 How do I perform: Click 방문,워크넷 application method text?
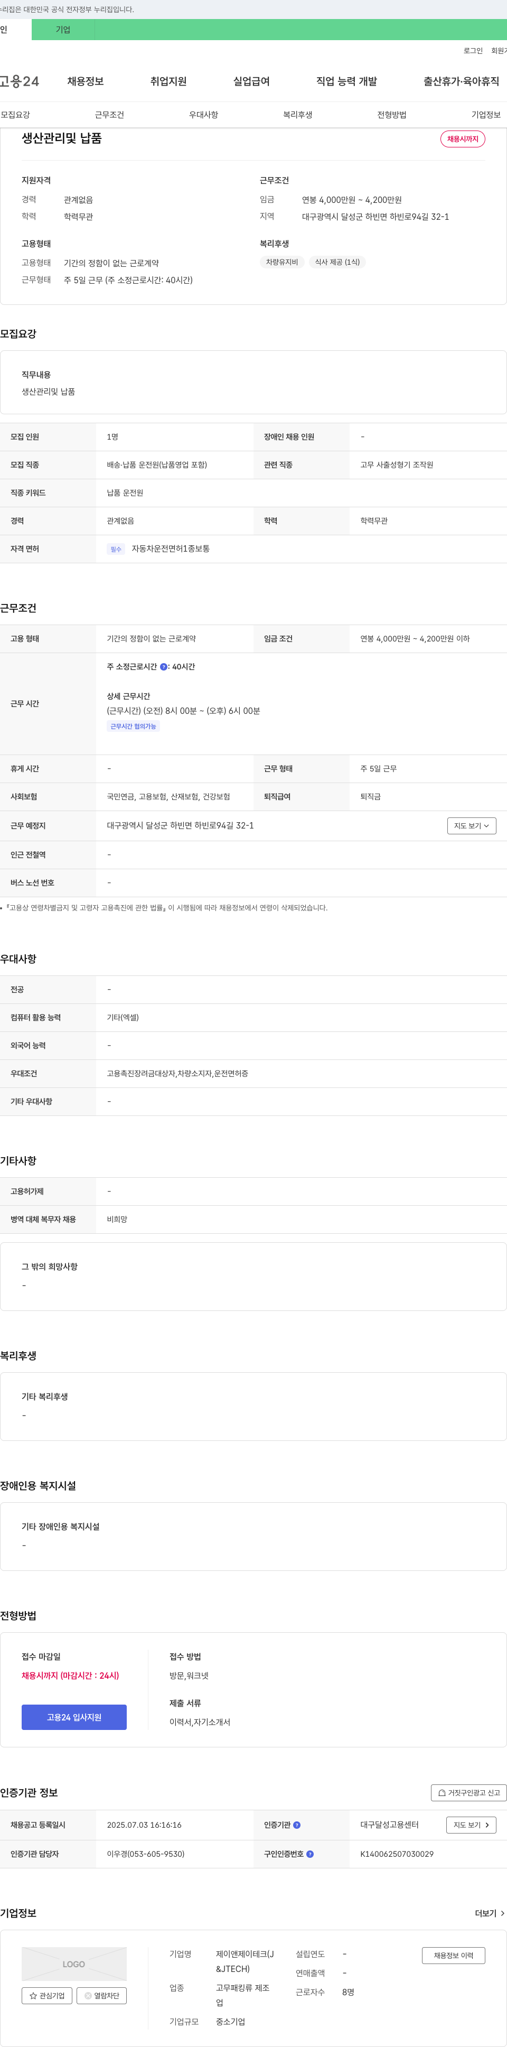(x=189, y=1675)
